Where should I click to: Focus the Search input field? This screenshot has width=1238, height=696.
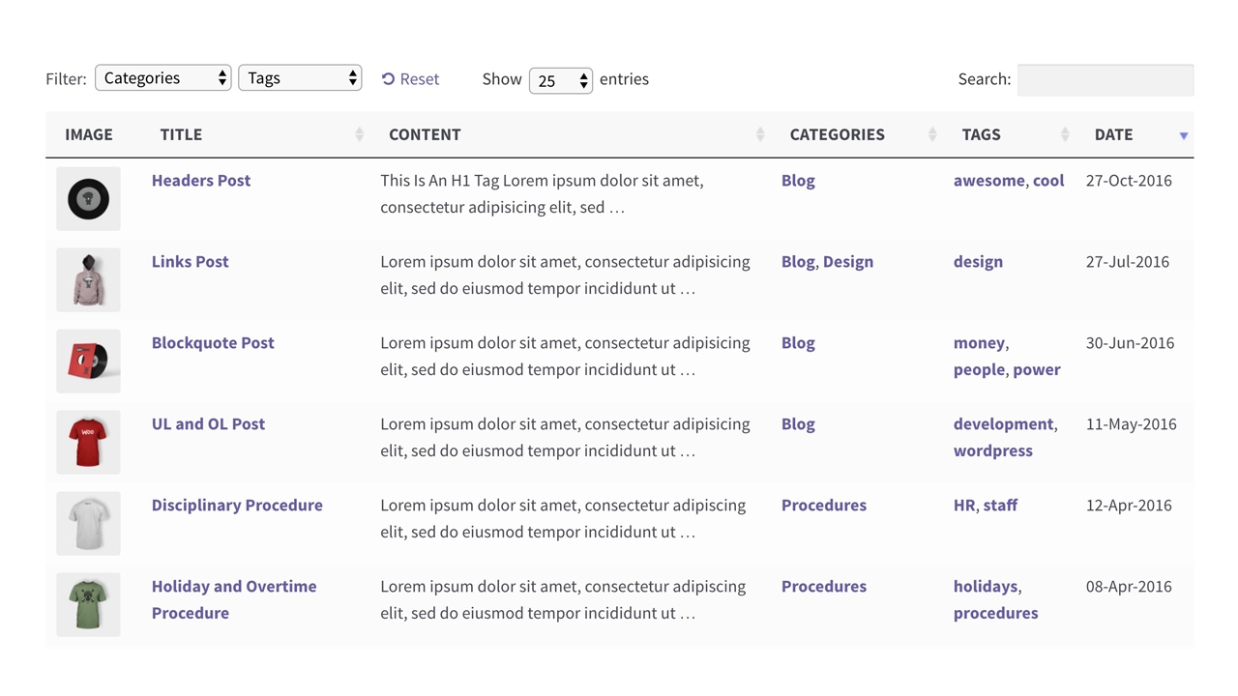pyautogui.click(x=1105, y=80)
